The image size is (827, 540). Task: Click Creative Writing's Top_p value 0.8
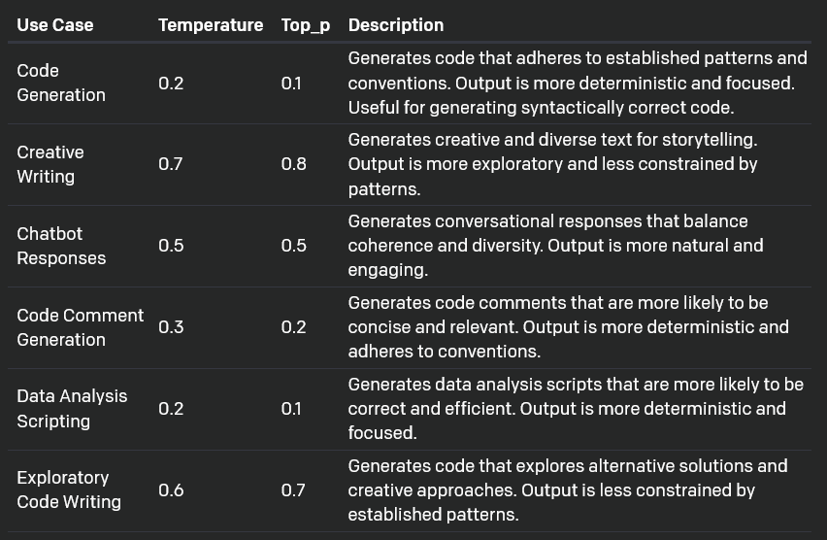click(293, 164)
